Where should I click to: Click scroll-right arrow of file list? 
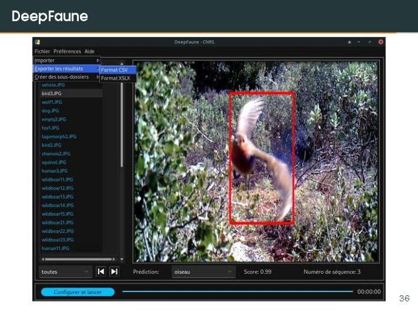(x=114, y=259)
